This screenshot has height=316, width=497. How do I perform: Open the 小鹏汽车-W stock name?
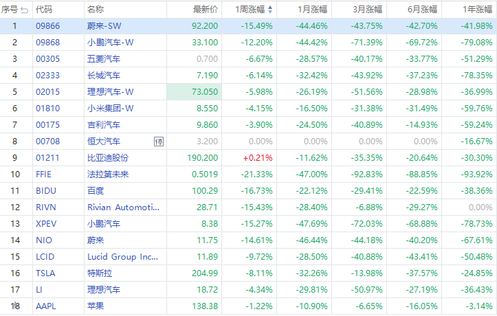[110, 42]
